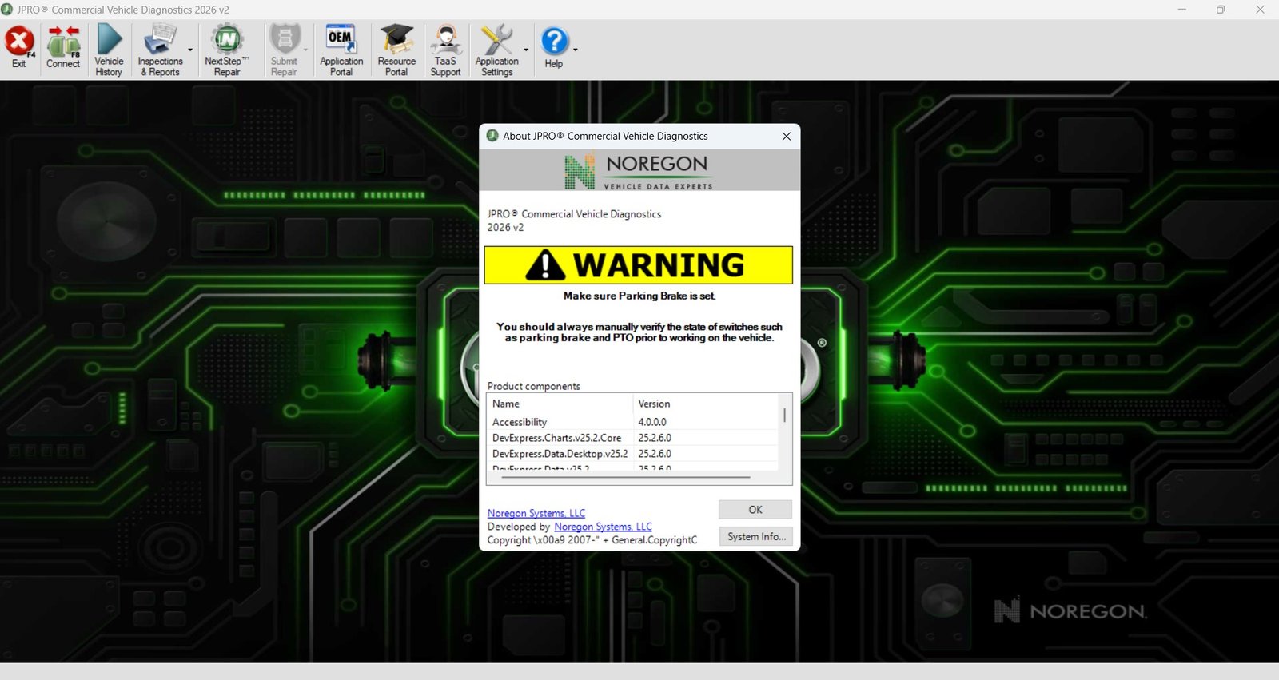Launch NextStep Repair
Screen dimensions: 1279x680
click(227, 50)
